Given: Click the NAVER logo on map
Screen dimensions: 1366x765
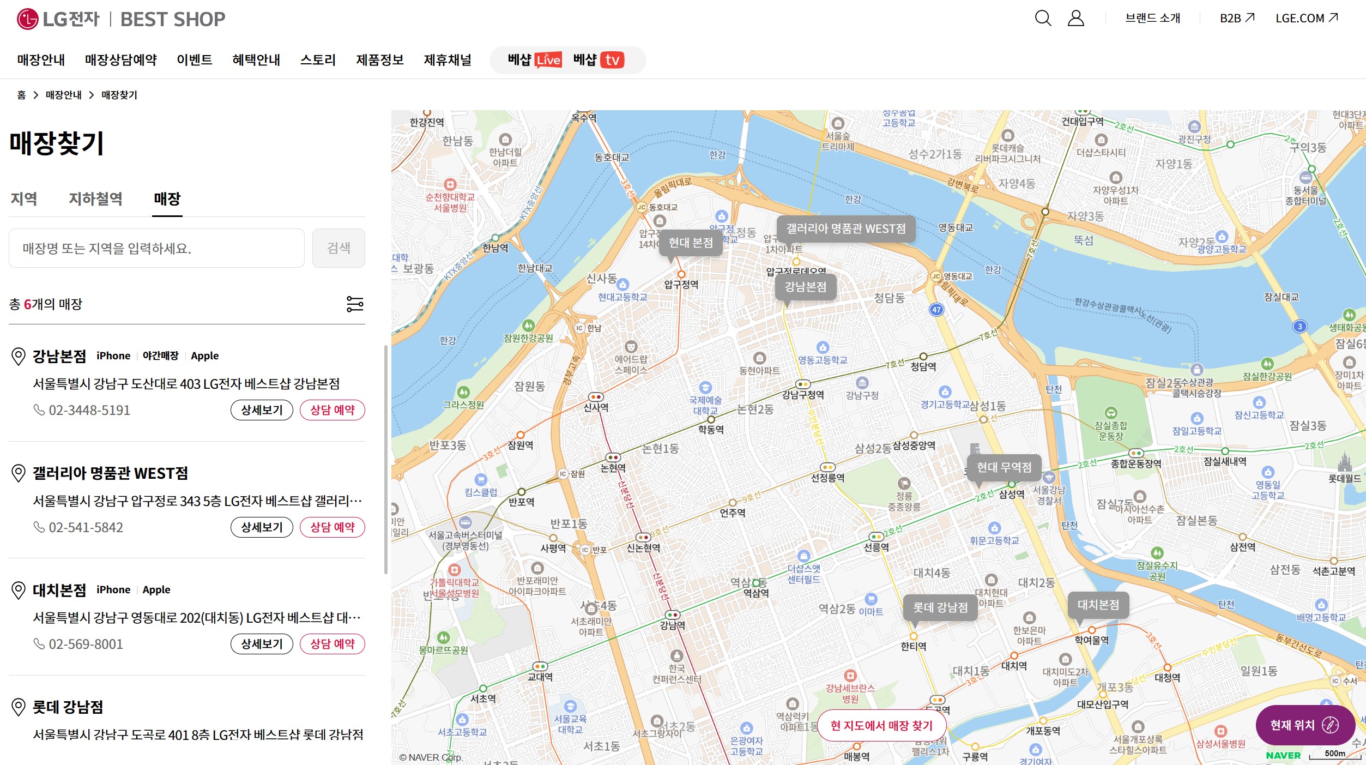Looking at the screenshot, I should (x=1283, y=755).
